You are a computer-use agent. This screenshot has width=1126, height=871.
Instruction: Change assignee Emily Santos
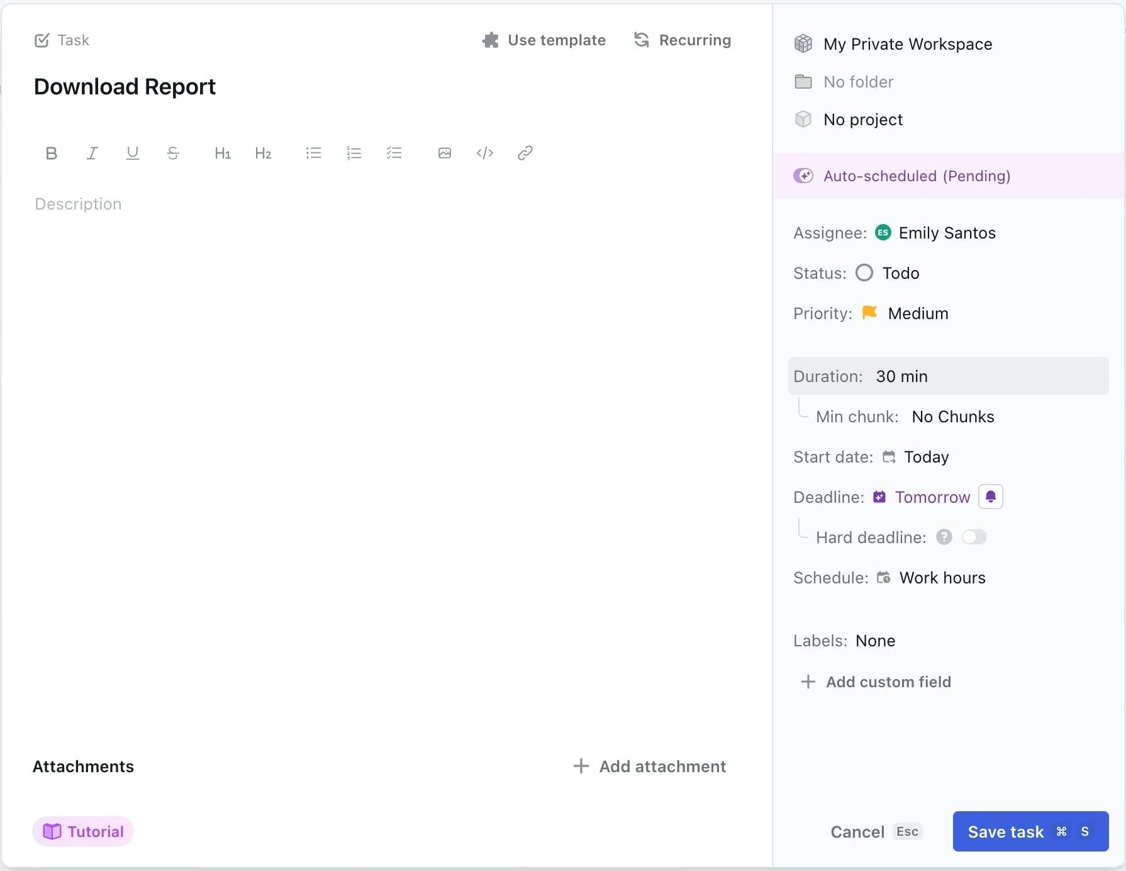point(947,233)
